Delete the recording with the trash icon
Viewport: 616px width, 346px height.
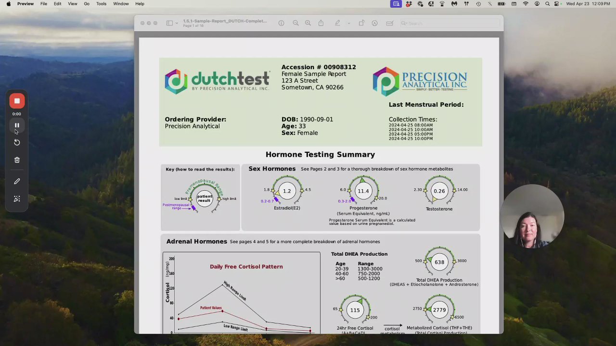tap(17, 160)
